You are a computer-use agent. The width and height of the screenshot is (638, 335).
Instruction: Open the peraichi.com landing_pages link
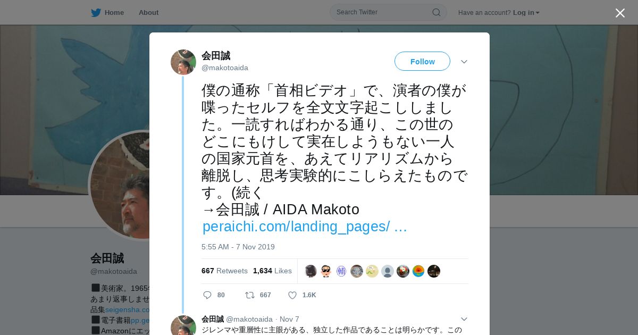(305, 227)
